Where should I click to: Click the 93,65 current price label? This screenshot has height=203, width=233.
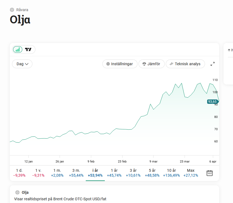click(x=213, y=102)
